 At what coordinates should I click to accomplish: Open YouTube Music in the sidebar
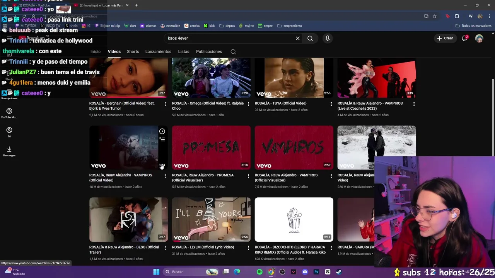(9, 113)
